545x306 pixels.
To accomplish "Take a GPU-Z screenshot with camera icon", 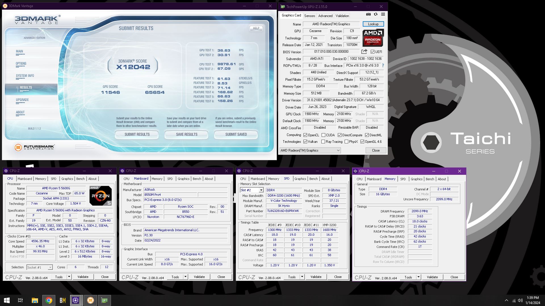I will coord(368,14).
